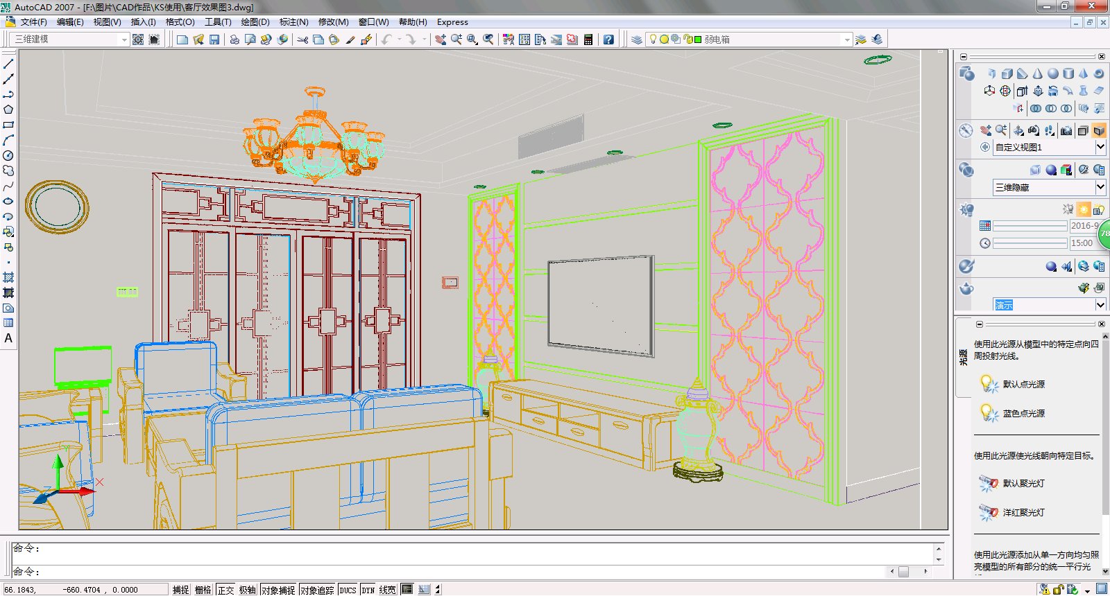Open the QuickCalc calculator icon
The height and width of the screenshot is (596, 1110).
coord(588,40)
